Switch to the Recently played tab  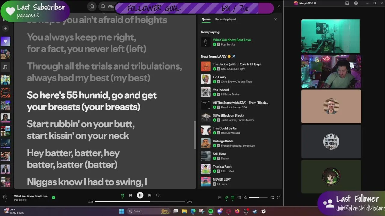pos(226,19)
